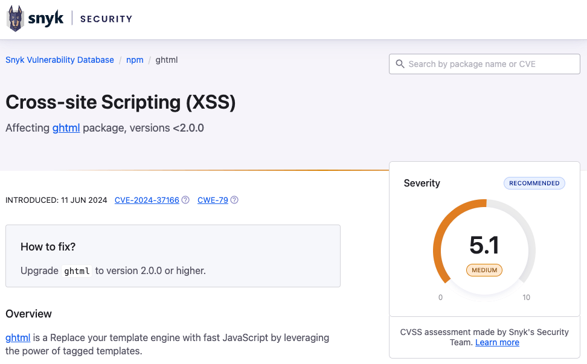Focus the package name or CVE search field
The width and height of the screenshot is (587, 364).
[489, 64]
